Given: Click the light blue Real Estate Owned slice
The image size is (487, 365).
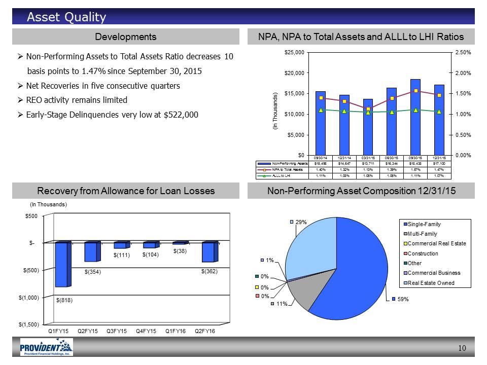Looking at the screenshot, I should pos(314,248).
